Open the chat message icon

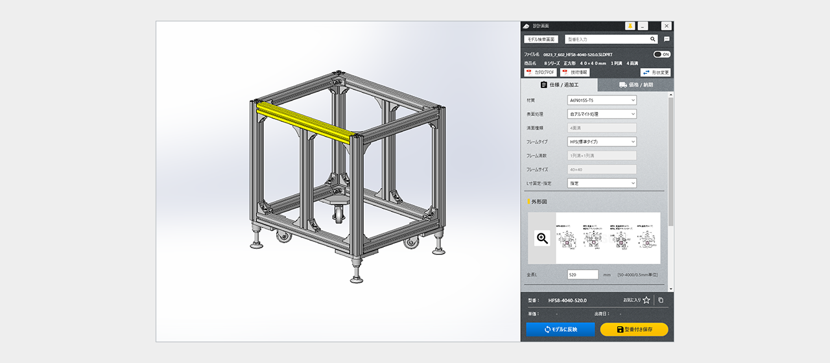667,40
